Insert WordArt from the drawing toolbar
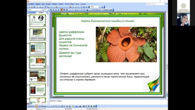This screenshot has height=110, width=195. coord(62,106)
